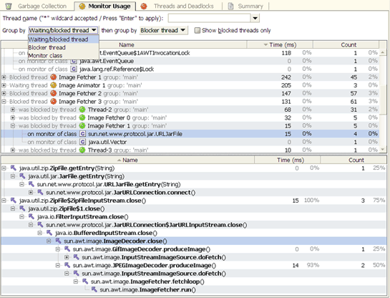Sort upper table by Count column
Image resolution: width=390 pixels, height=298 pixels.
click(346, 45)
